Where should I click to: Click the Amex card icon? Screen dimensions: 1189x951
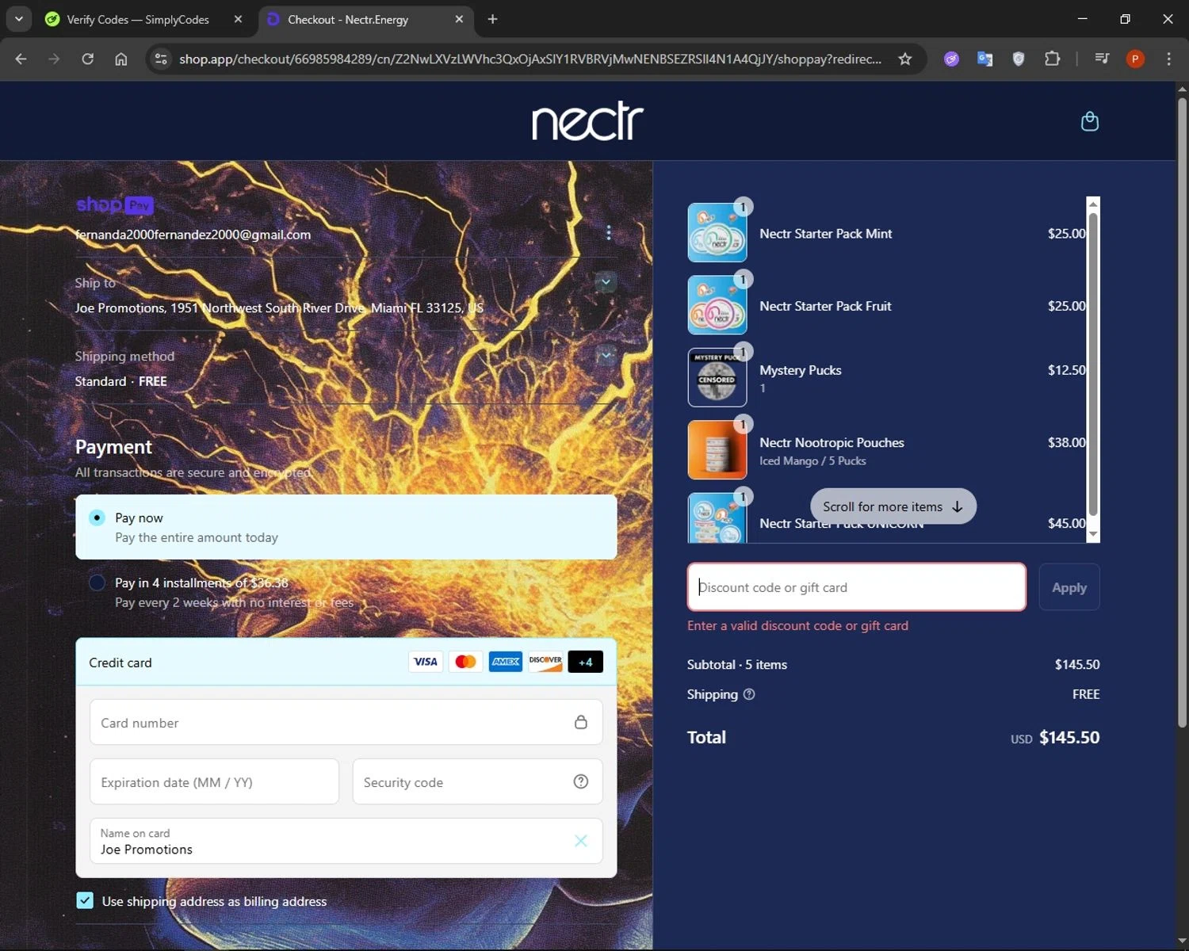505,662
